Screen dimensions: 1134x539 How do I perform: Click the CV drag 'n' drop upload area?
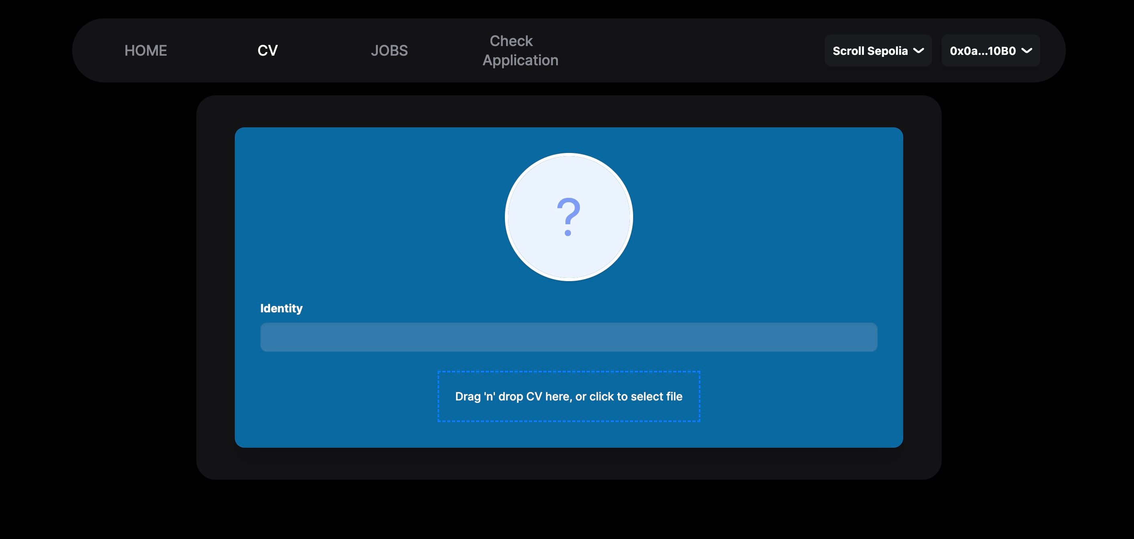pos(569,396)
